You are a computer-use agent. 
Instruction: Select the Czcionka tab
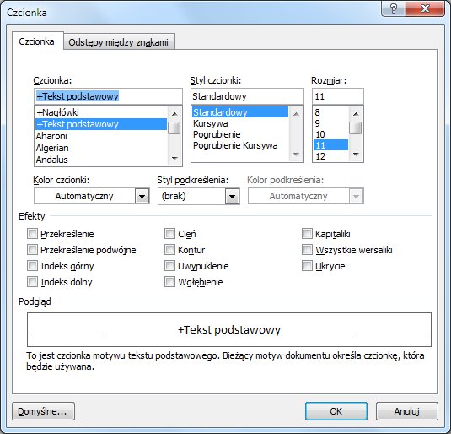[37, 41]
